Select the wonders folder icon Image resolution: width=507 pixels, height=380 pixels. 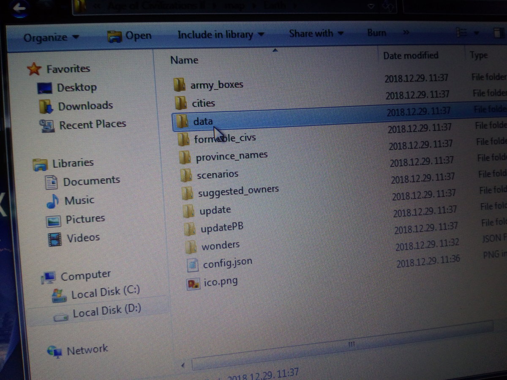click(x=191, y=246)
